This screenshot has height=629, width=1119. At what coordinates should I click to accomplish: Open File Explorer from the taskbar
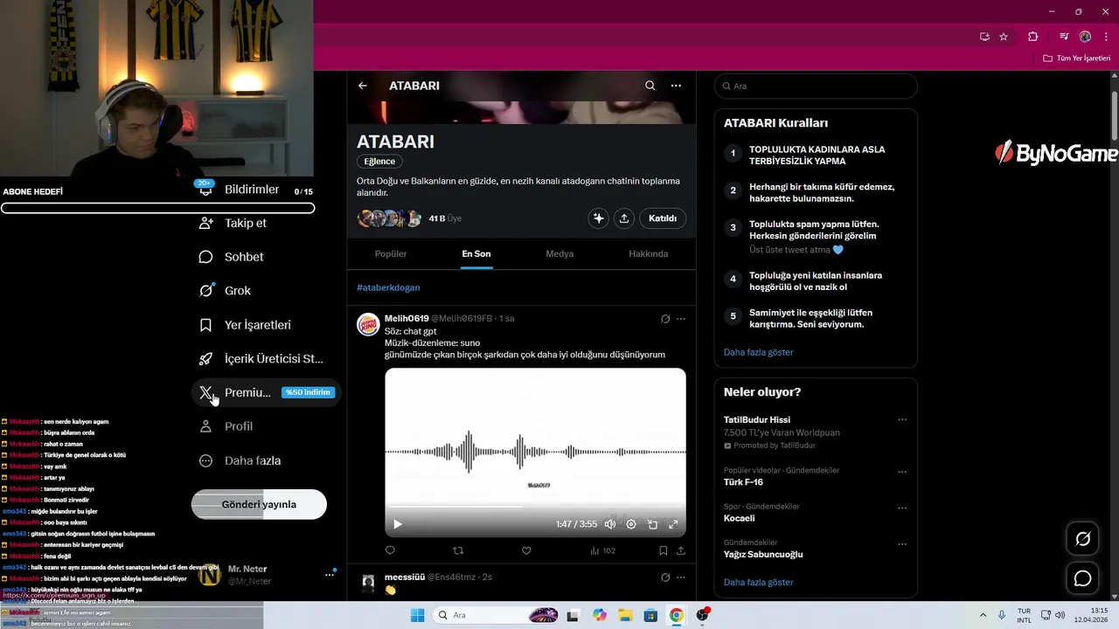click(x=626, y=615)
